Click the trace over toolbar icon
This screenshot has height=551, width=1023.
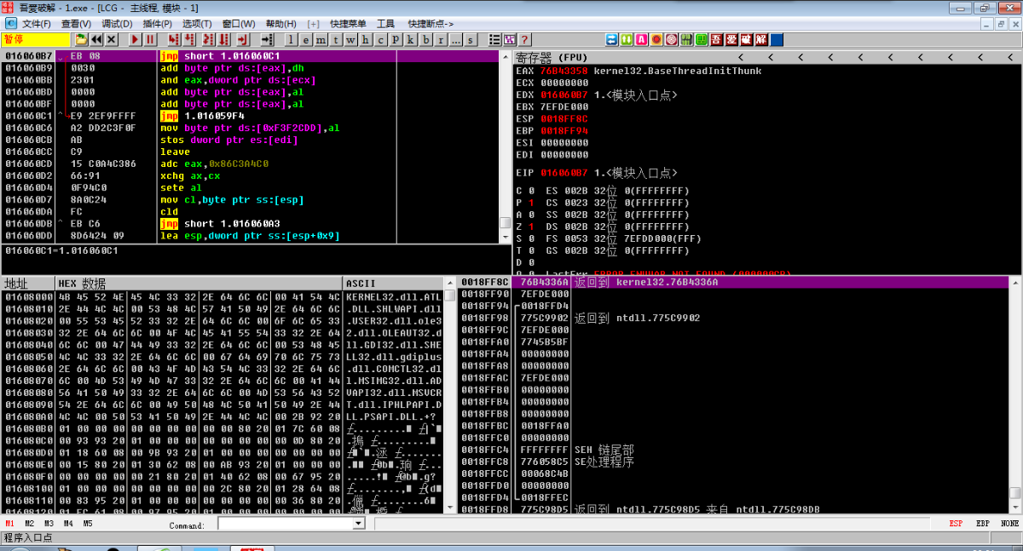click(x=225, y=39)
